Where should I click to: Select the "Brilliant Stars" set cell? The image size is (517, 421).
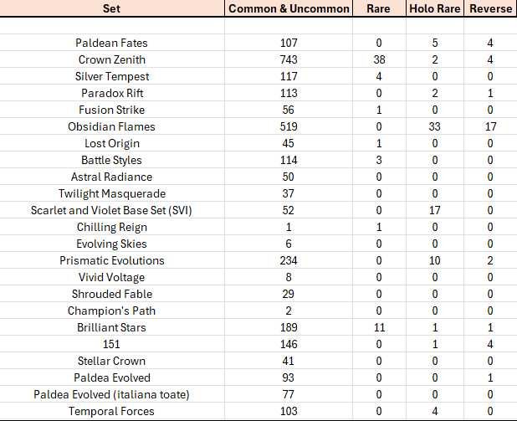coord(111,327)
